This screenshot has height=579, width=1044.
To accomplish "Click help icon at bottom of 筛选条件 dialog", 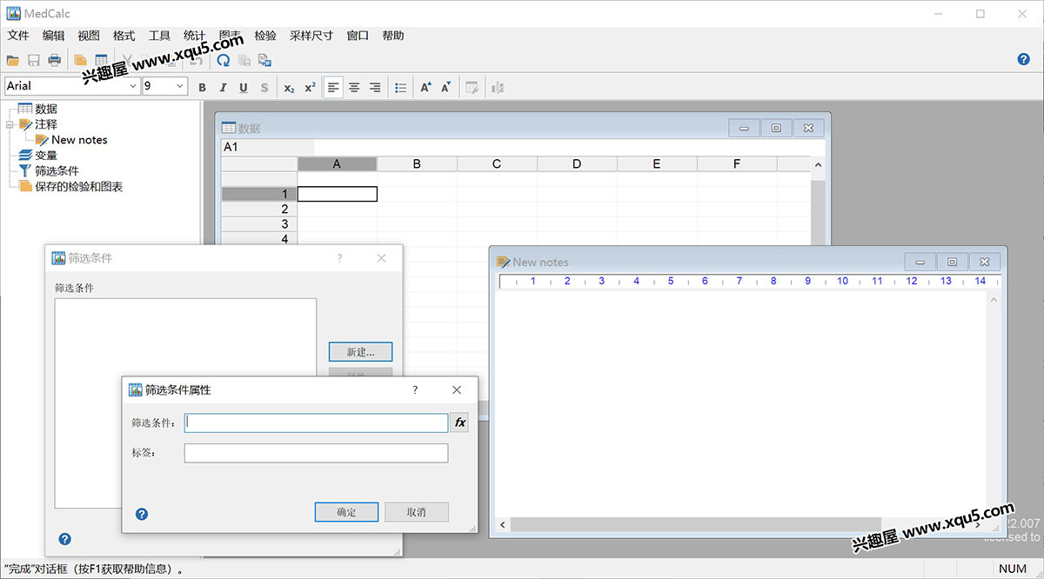I will (x=64, y=539).
